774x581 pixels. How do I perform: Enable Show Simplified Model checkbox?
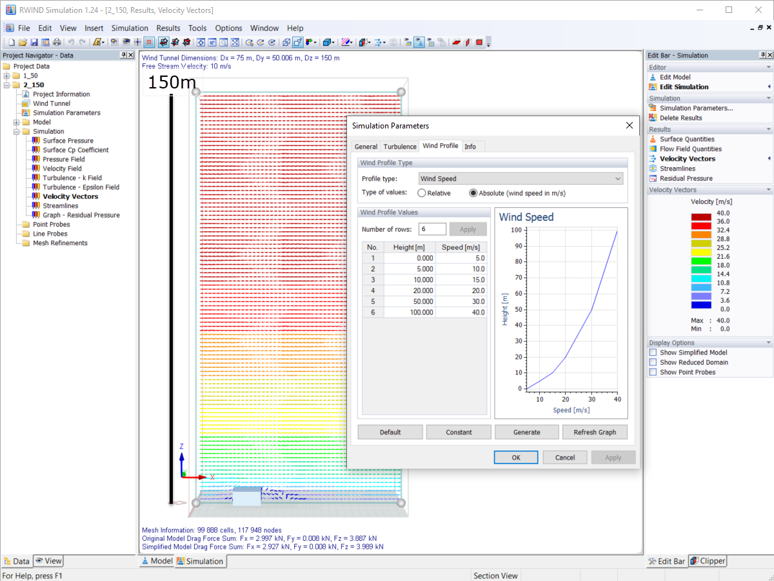click(653, 352)
